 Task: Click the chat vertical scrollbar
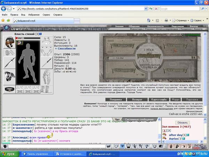tap(159, 130)
